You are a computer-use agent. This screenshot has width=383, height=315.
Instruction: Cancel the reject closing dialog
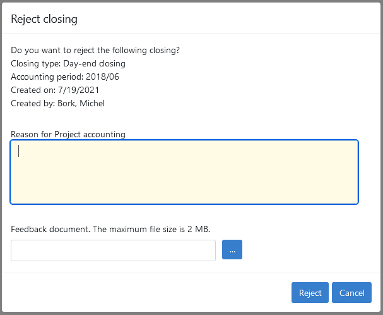coord(351,293)
